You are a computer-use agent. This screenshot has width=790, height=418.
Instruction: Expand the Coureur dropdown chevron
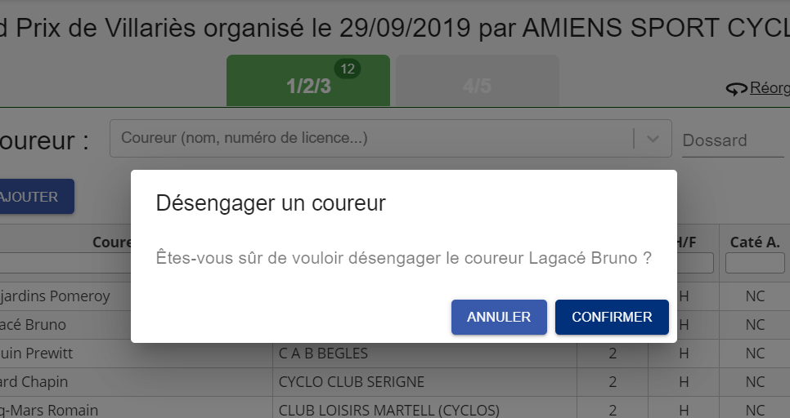(x=653, y=138)
